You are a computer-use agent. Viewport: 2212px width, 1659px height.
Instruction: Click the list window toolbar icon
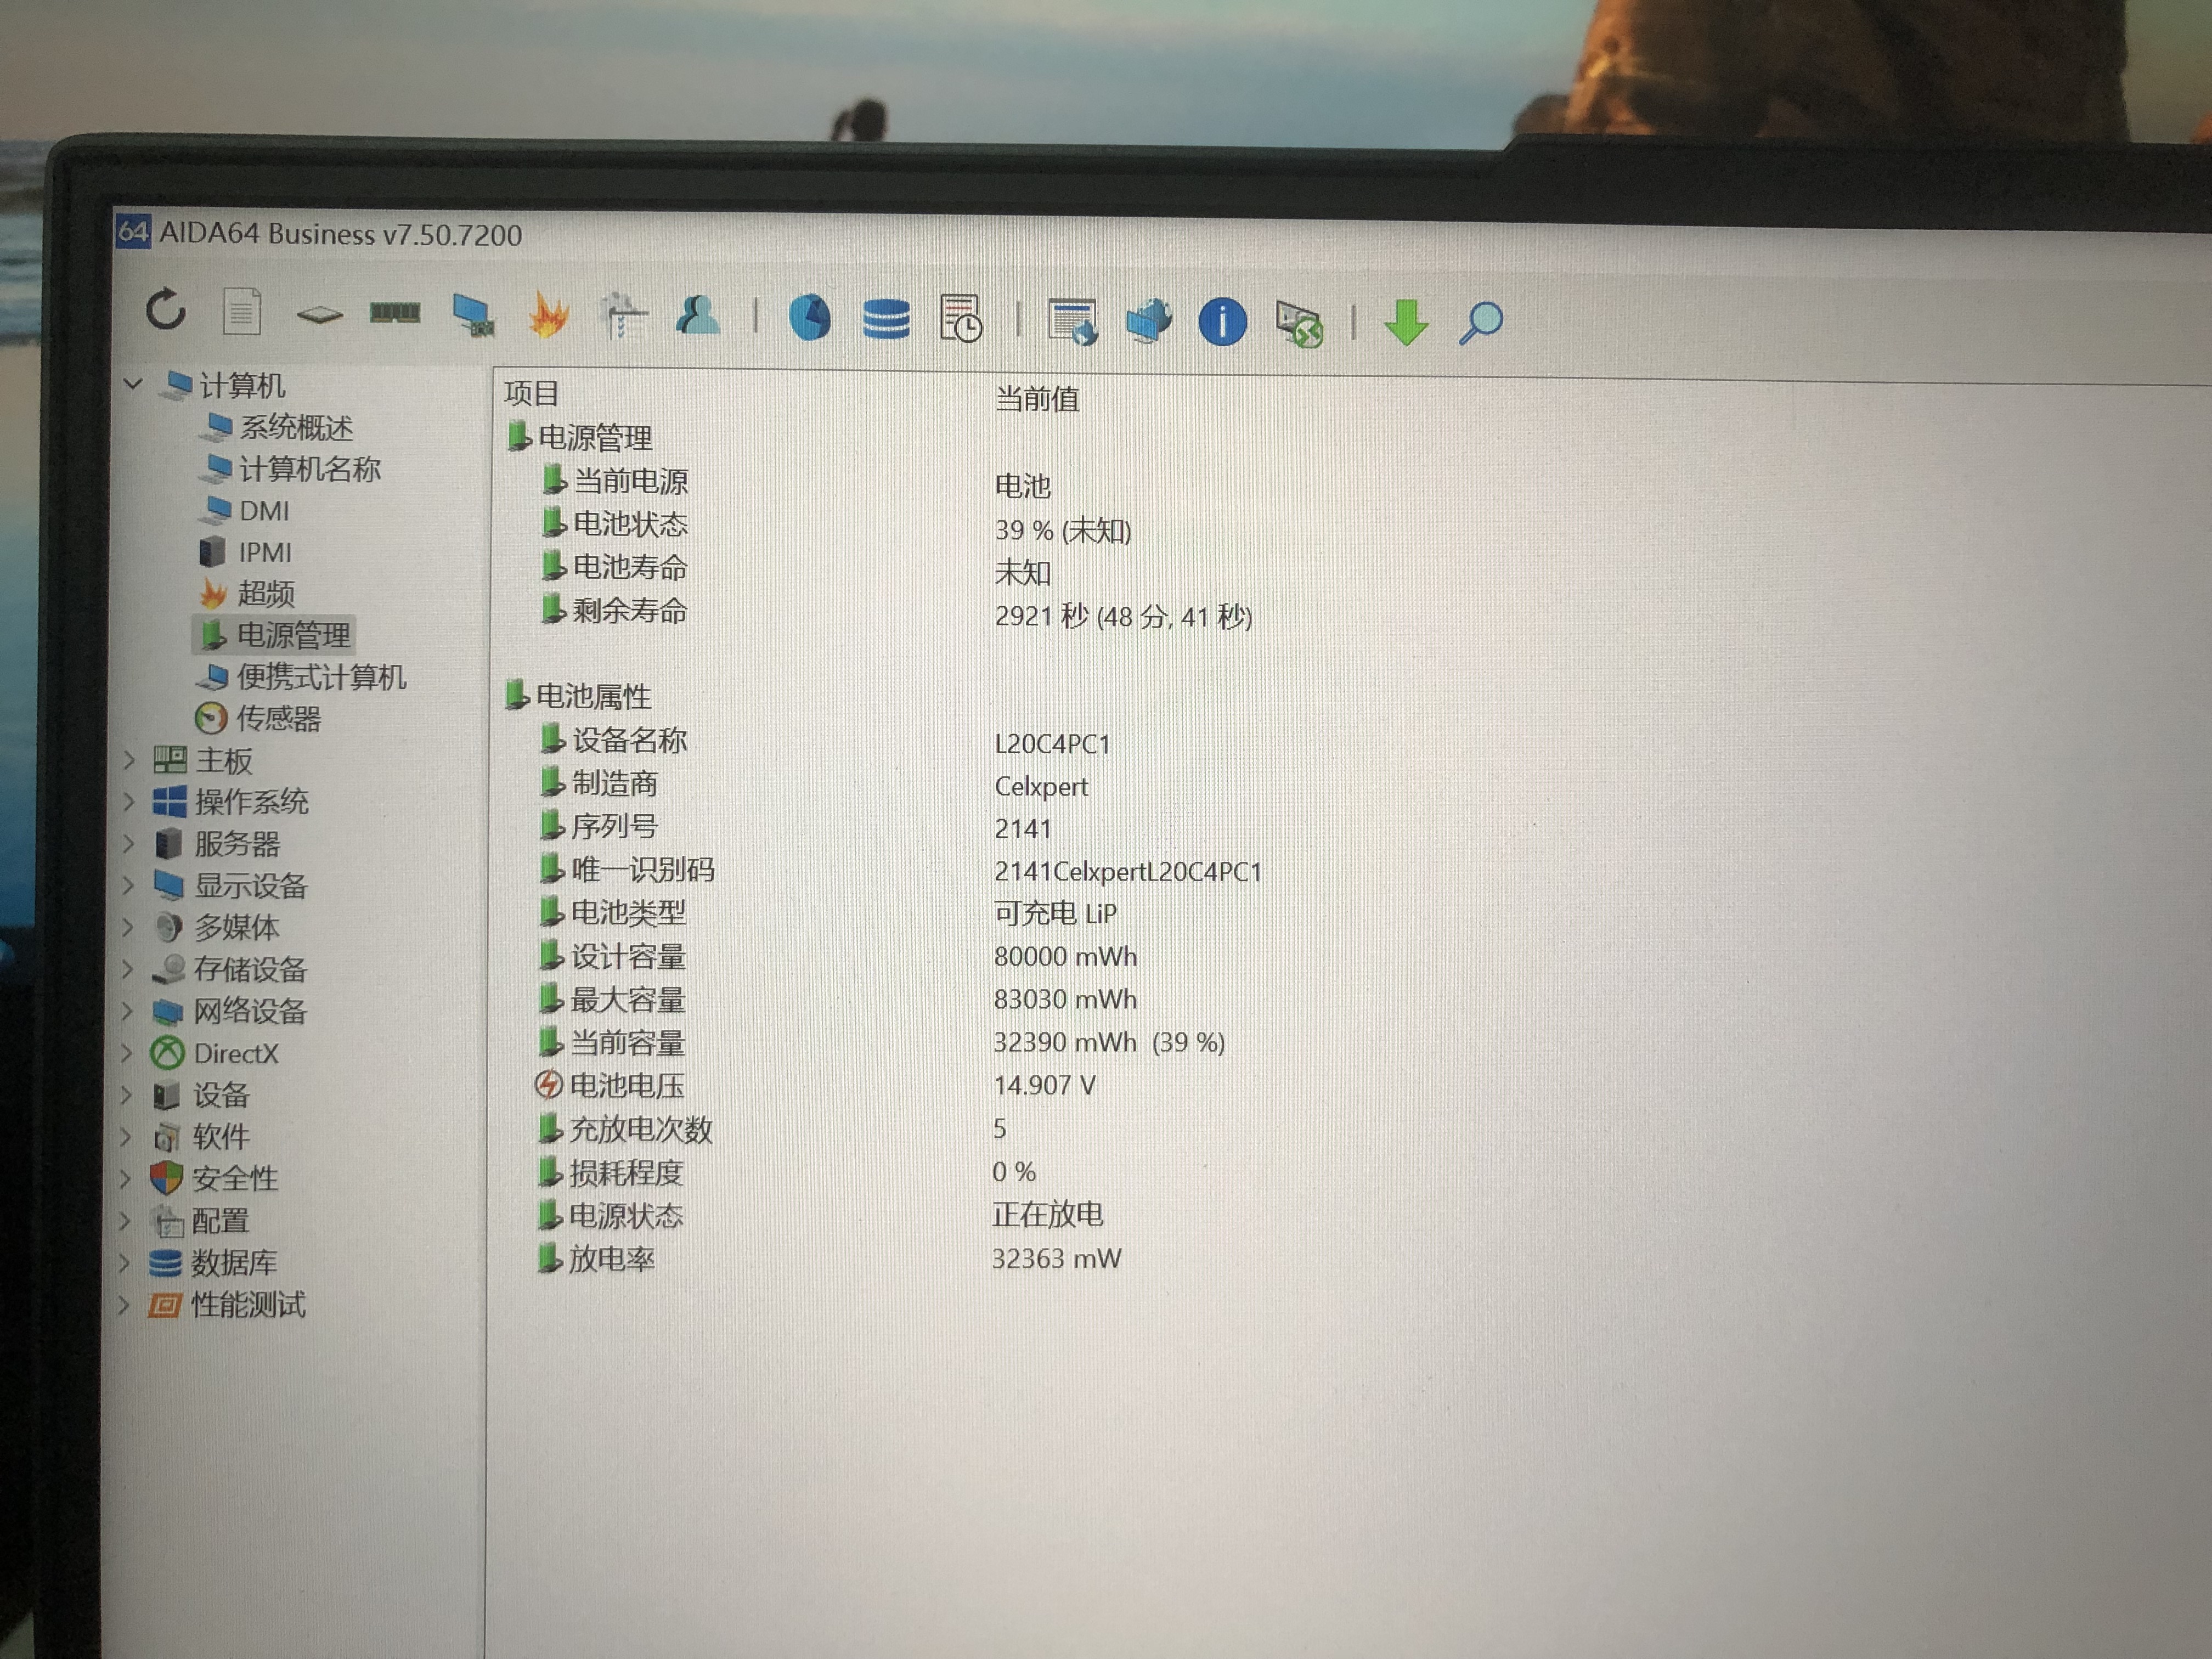[1072, 321]
